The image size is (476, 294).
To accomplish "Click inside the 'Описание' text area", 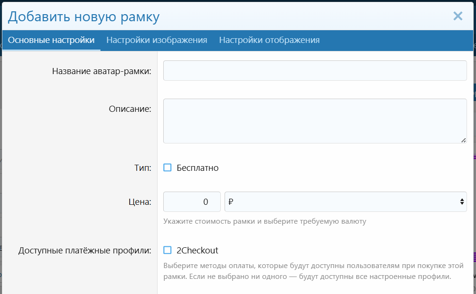I will [x=315, y=121].
